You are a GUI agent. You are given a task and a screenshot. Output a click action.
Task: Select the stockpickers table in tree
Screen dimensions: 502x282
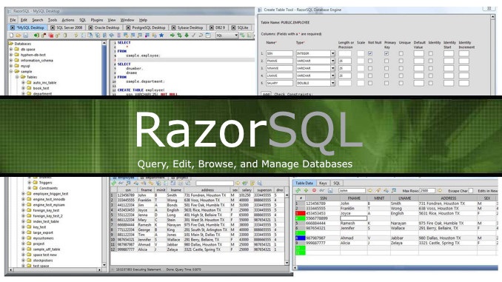[43, 261]
